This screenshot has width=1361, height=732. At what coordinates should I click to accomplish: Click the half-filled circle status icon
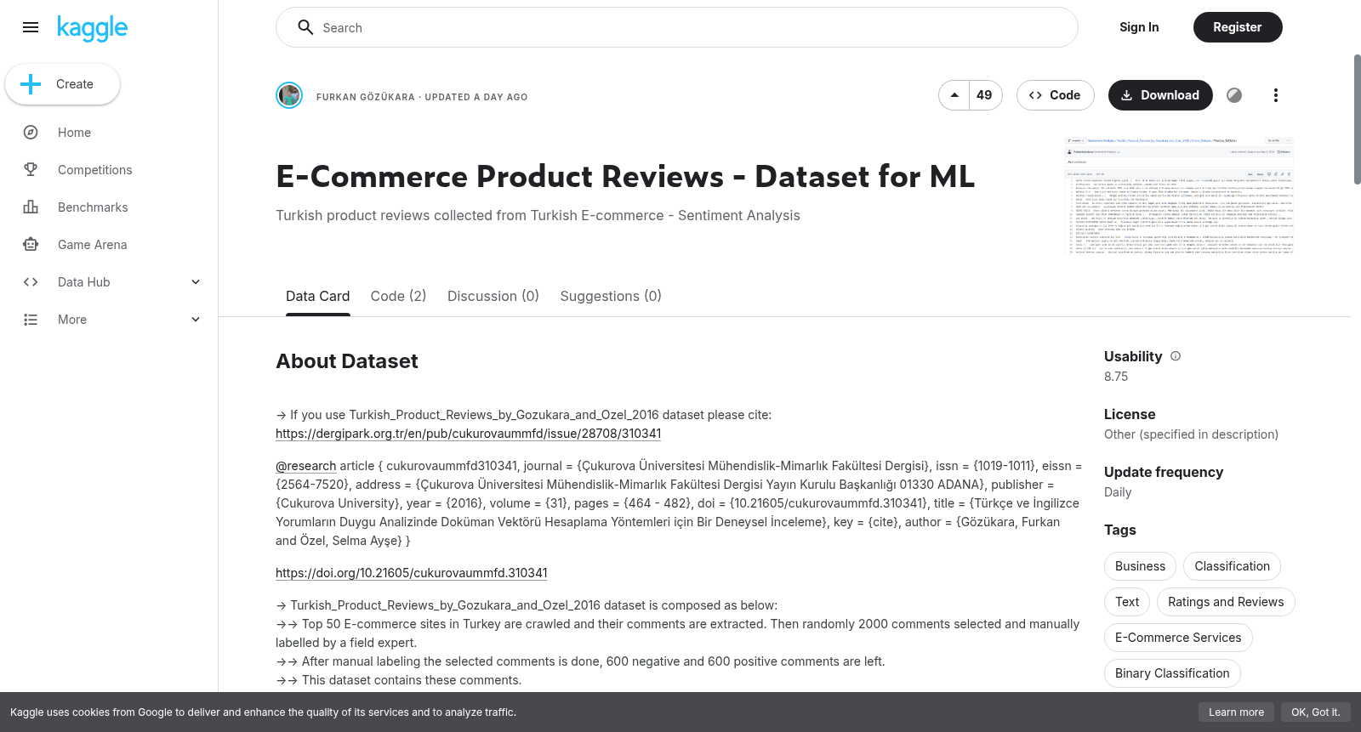(x=1234, y=95)
